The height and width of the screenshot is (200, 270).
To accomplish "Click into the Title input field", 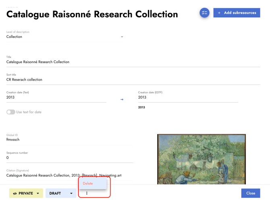I will click(133, 62).
